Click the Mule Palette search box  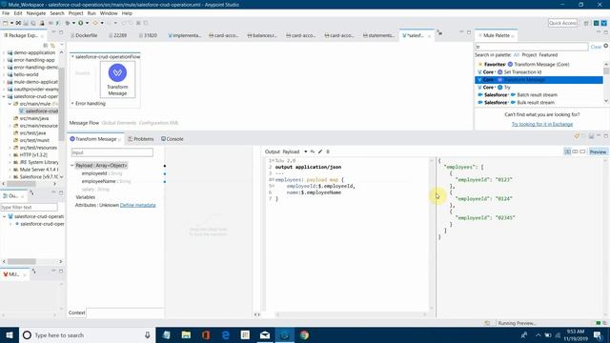point(532,47)
